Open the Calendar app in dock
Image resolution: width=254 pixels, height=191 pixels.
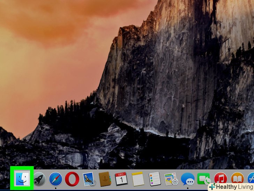pyautogui.click(x=121, y=179)
